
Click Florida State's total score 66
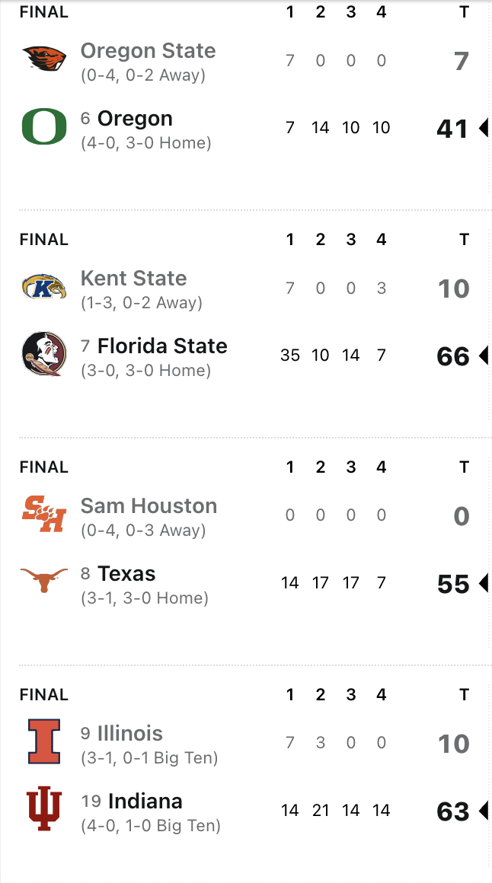[x=452, y=356]
